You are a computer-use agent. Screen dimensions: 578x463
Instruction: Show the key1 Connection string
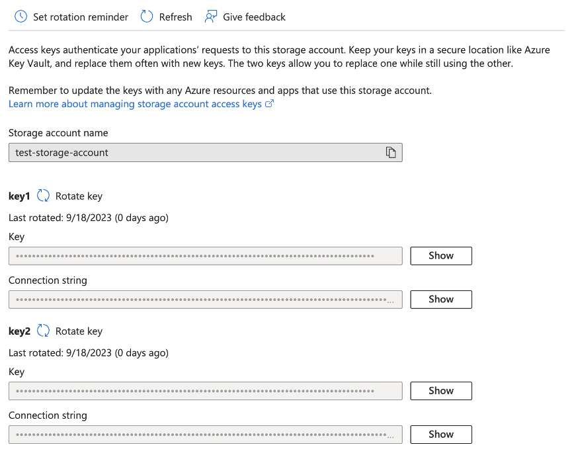pos(440,299)
